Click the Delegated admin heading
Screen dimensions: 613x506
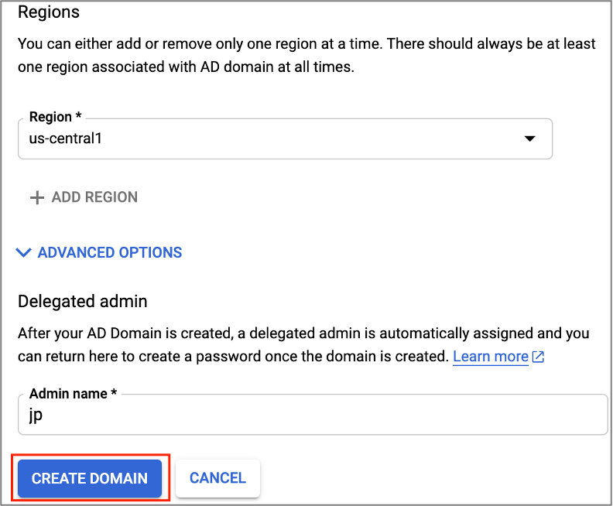(x=82, y=300)
